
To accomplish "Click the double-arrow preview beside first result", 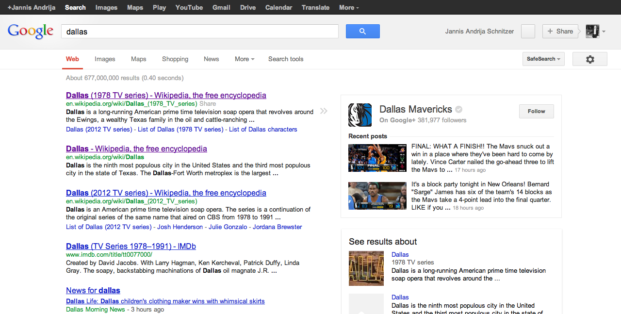I will point(324,111).
